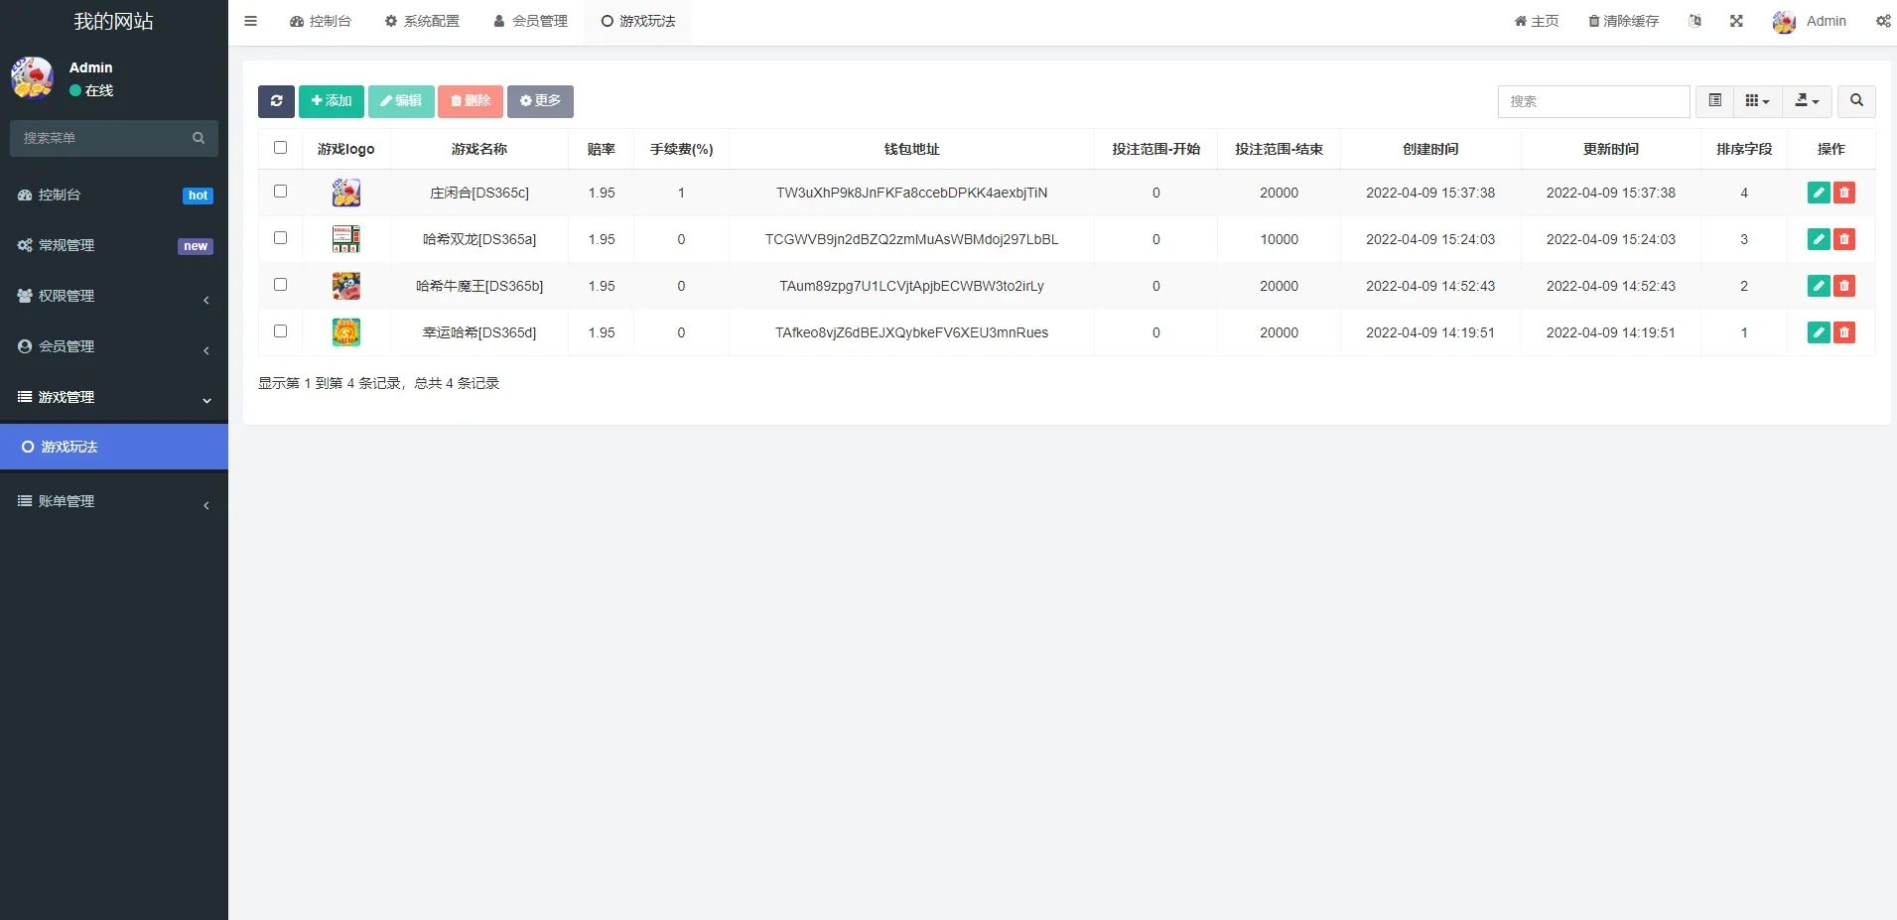This screenshot has width=1897, height=920.
Task: Click delete trash icon for 幸运哈希[DS365d] row
Action: click(1844, 332)
